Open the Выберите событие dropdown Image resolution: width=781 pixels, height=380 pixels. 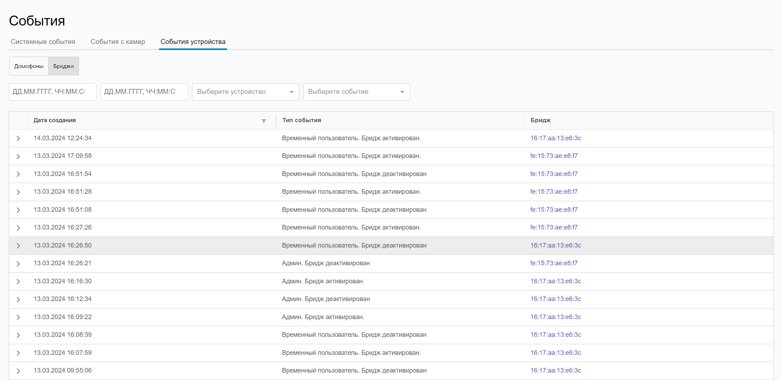click(356, 92)
